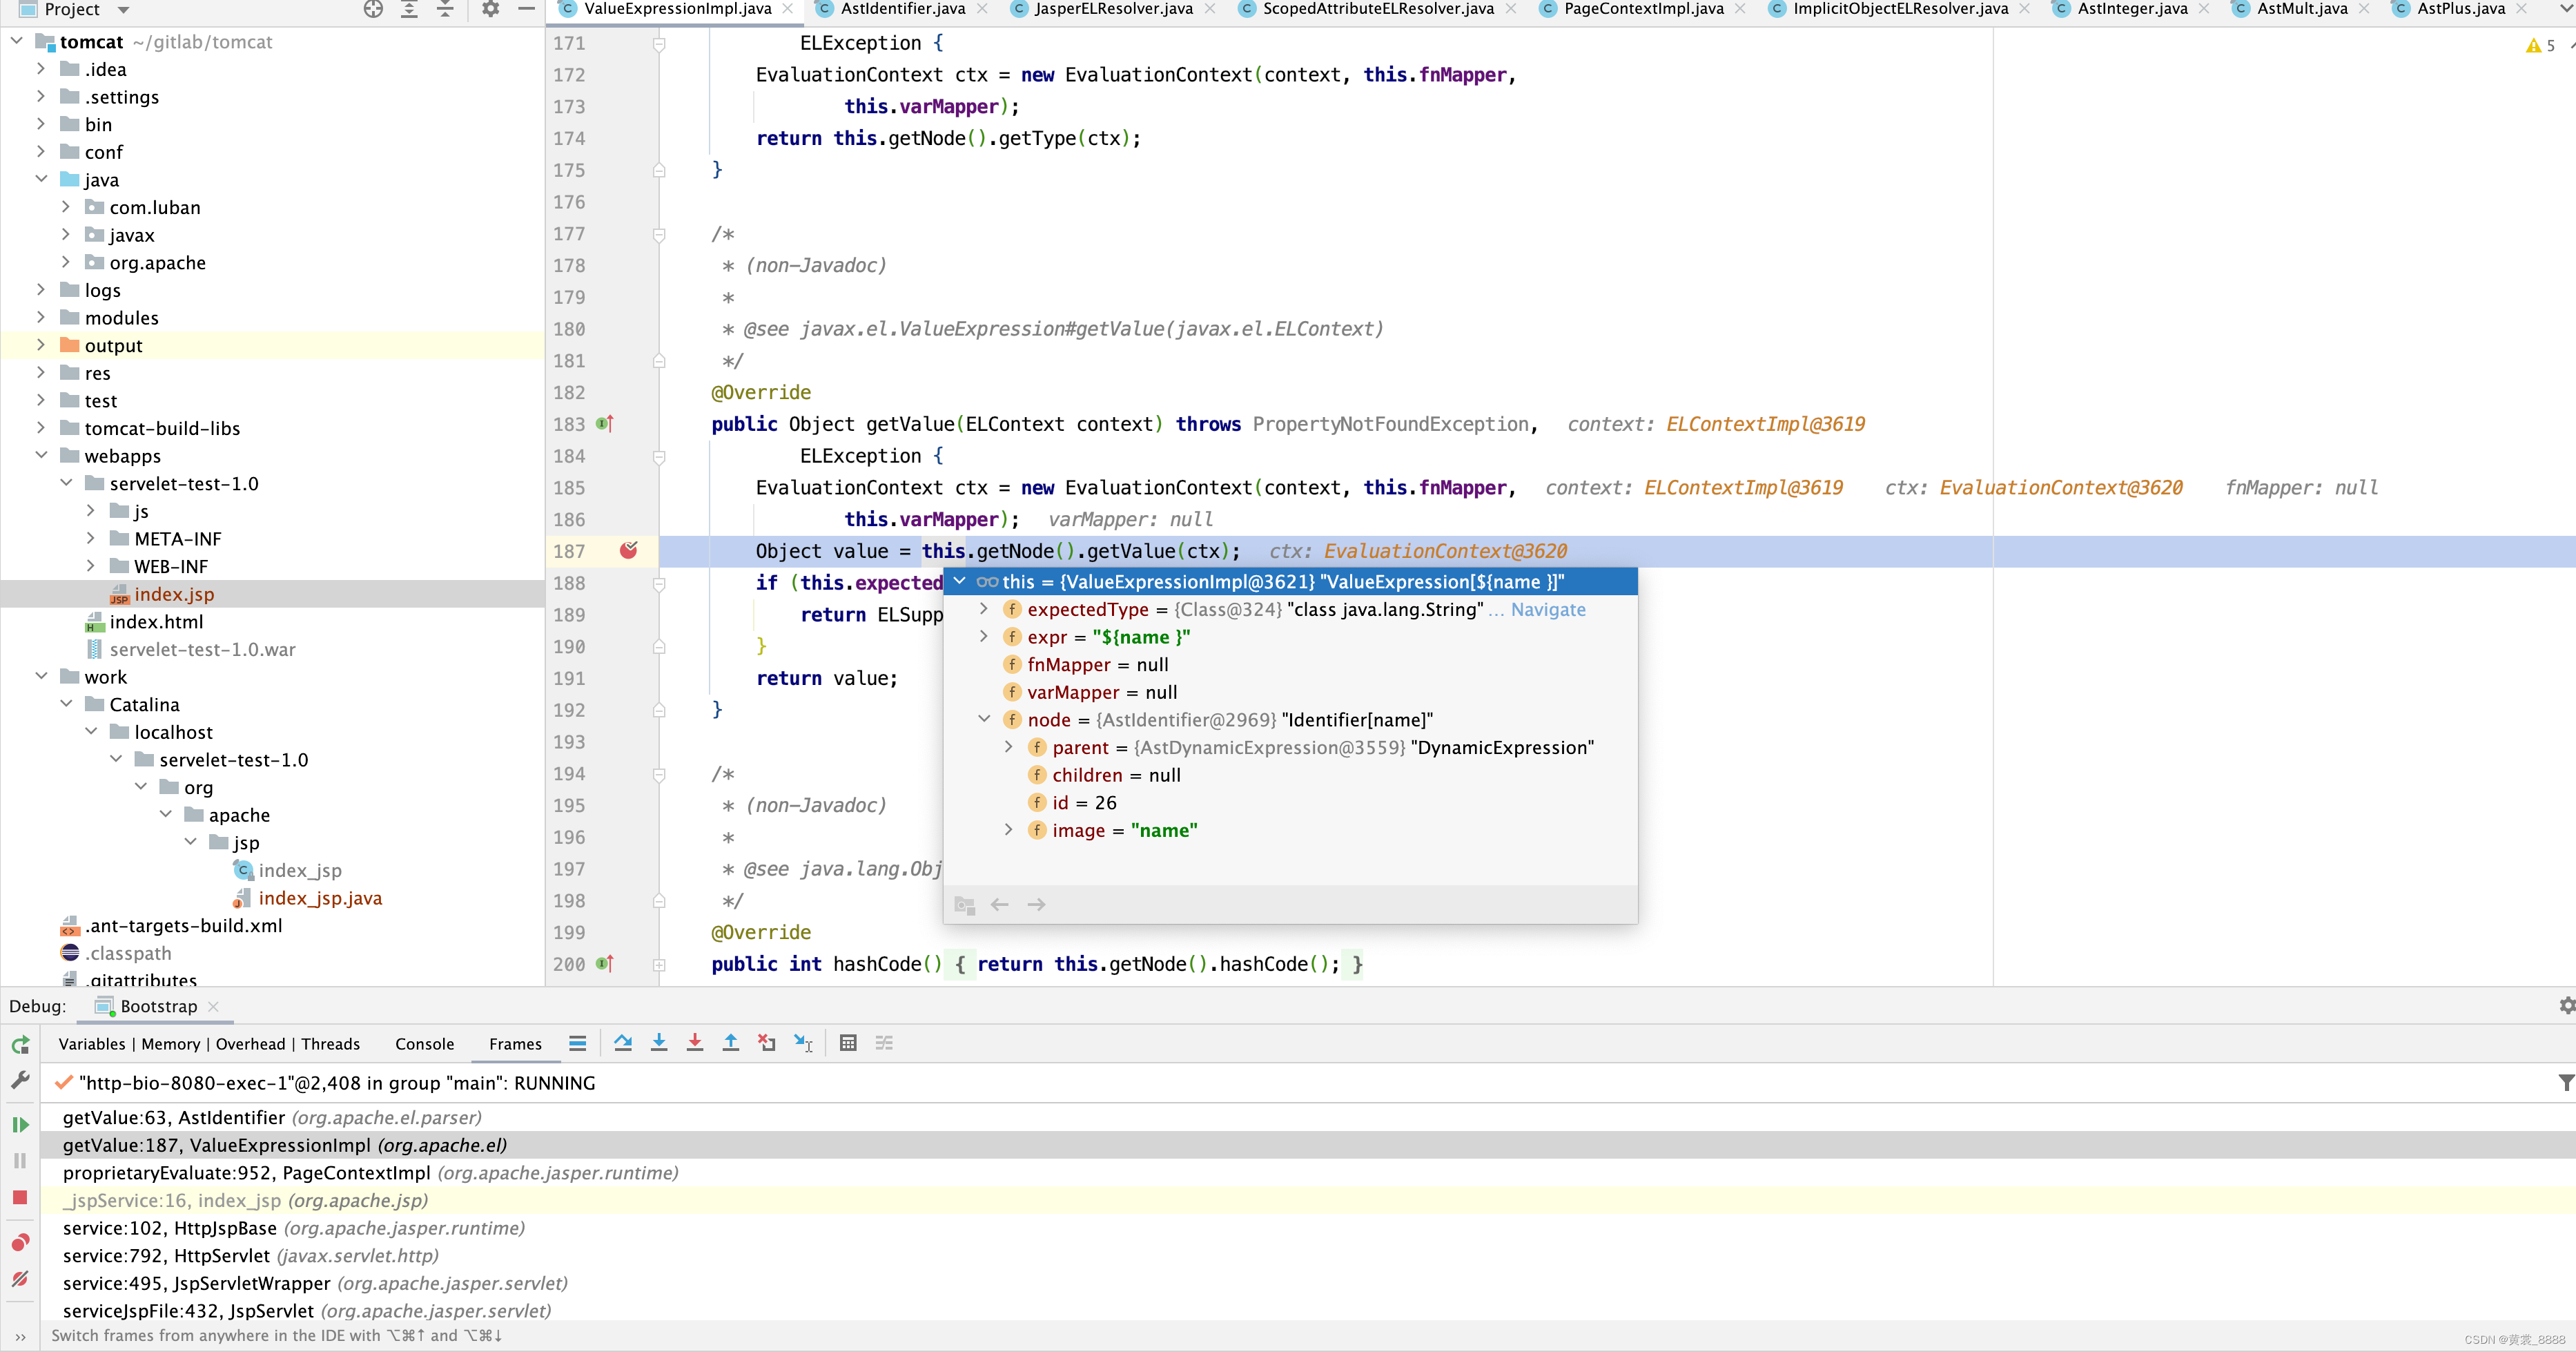This screenshot has height=1352, width=2576.
Task: Click the more actions chevrons in debug sidebar
Action: coord(20,1336)
